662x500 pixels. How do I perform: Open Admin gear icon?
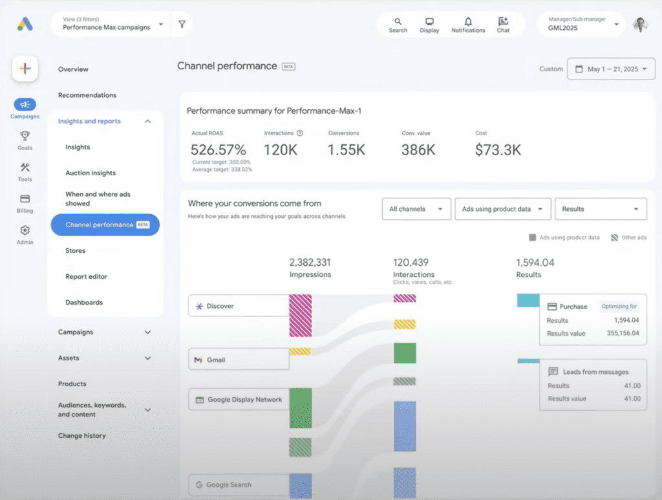coord(25,230)
